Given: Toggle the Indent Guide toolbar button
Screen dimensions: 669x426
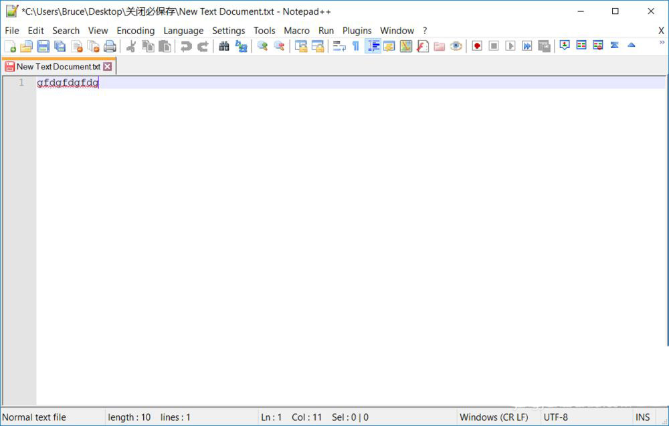Looking at the screenshot, I should (373, 46).
